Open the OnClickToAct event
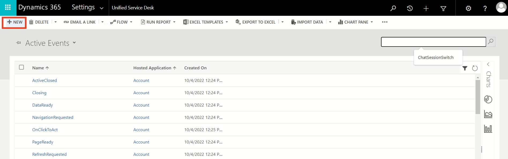 coord(45,130)
